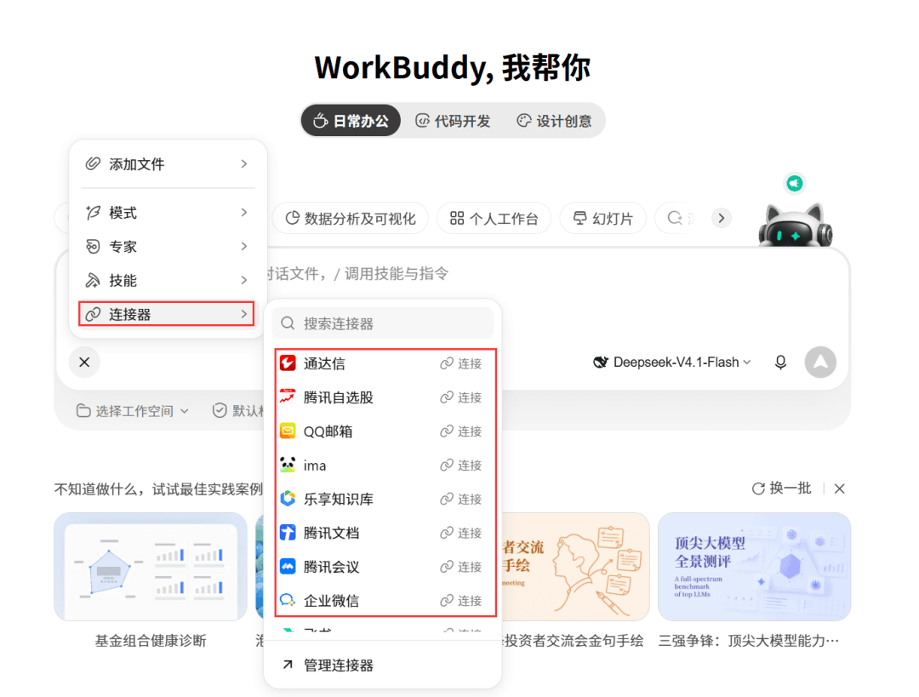The width and height of the screenshot is (919, 697).
Task: Click the 技能 row chevron arrow
Action: coord(244,280)
